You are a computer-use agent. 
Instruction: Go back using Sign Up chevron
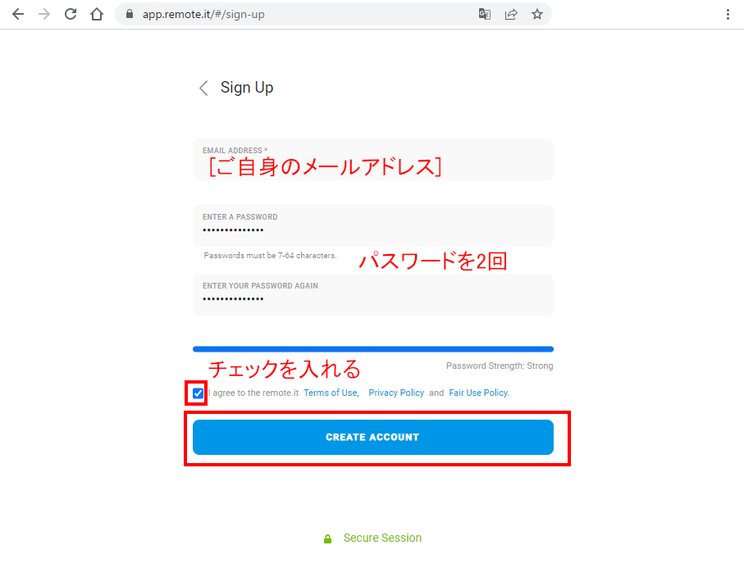pos(203,89)
